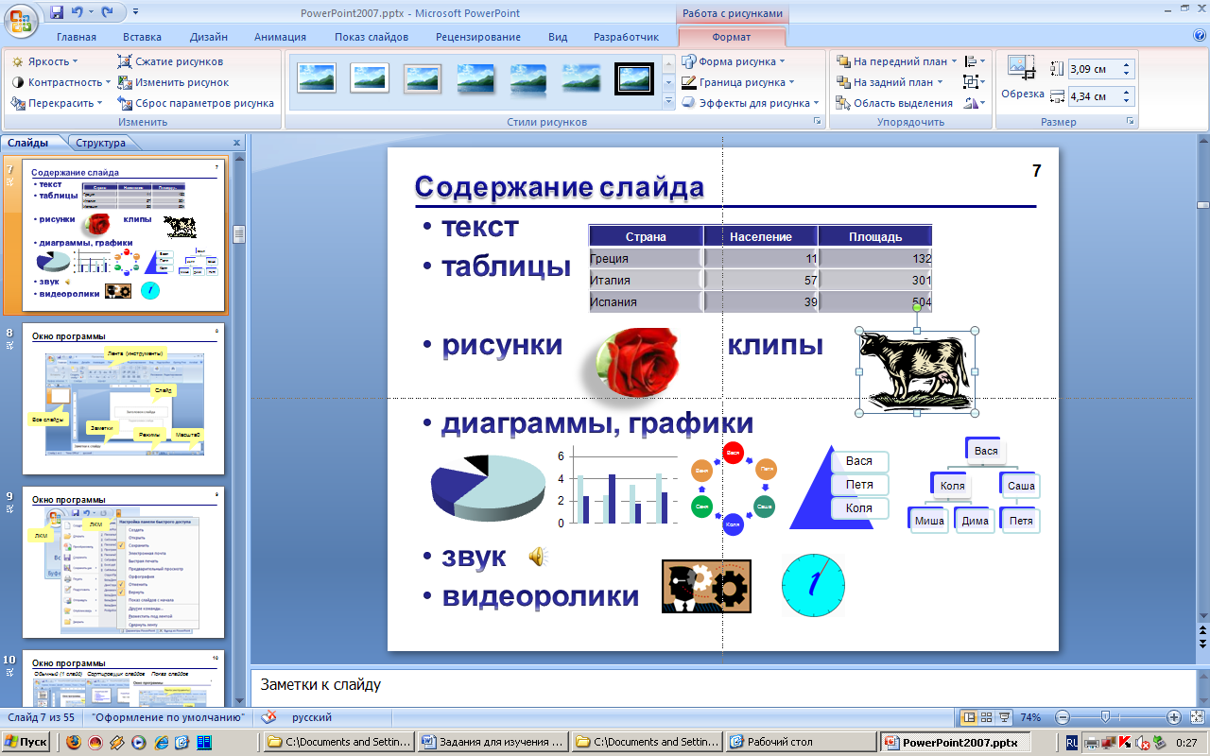Screen dimensions: 1210x756
Task: Switch to Slide Sorter view icon
Action: pos(987,717)
